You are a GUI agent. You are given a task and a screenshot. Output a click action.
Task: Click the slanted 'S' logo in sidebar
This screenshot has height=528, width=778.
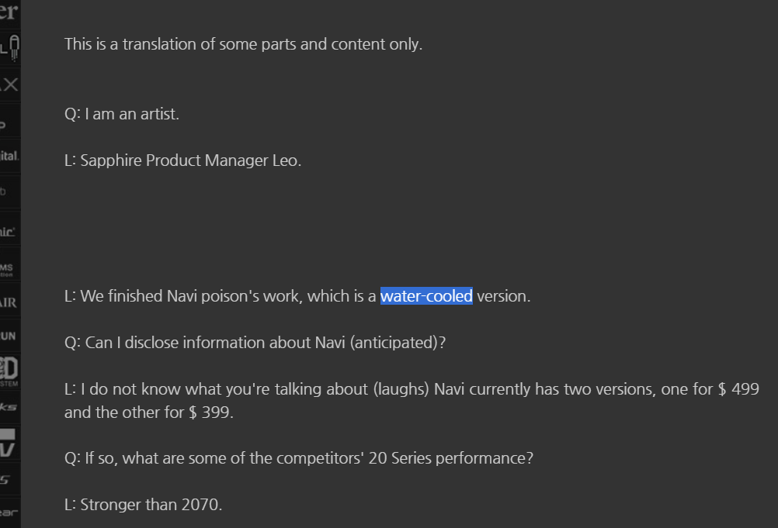point(6,480)
